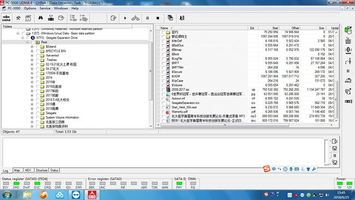Image resolution: width=355 pixels, height=200 pixels.
Task: Click the pause button in main toolbar
Action: point(147,18)
